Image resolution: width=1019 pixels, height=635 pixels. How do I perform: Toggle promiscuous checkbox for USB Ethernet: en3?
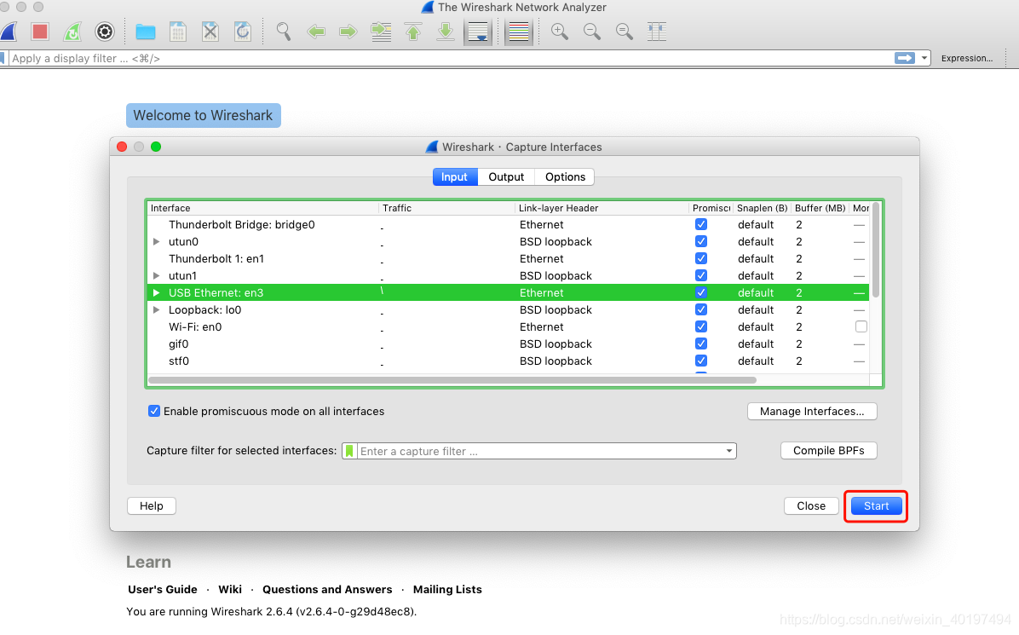click(701, 292)
